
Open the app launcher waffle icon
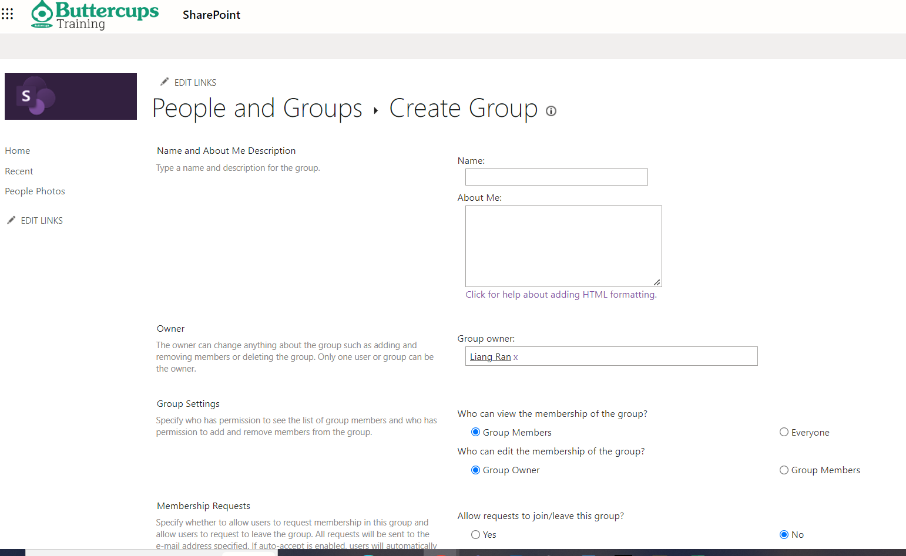[x=8, y=14]
